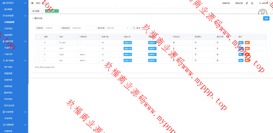The width and height of the screenshot is (273, 133).
Task: Click the notification bell icon
Action: [x=247, y=3]
